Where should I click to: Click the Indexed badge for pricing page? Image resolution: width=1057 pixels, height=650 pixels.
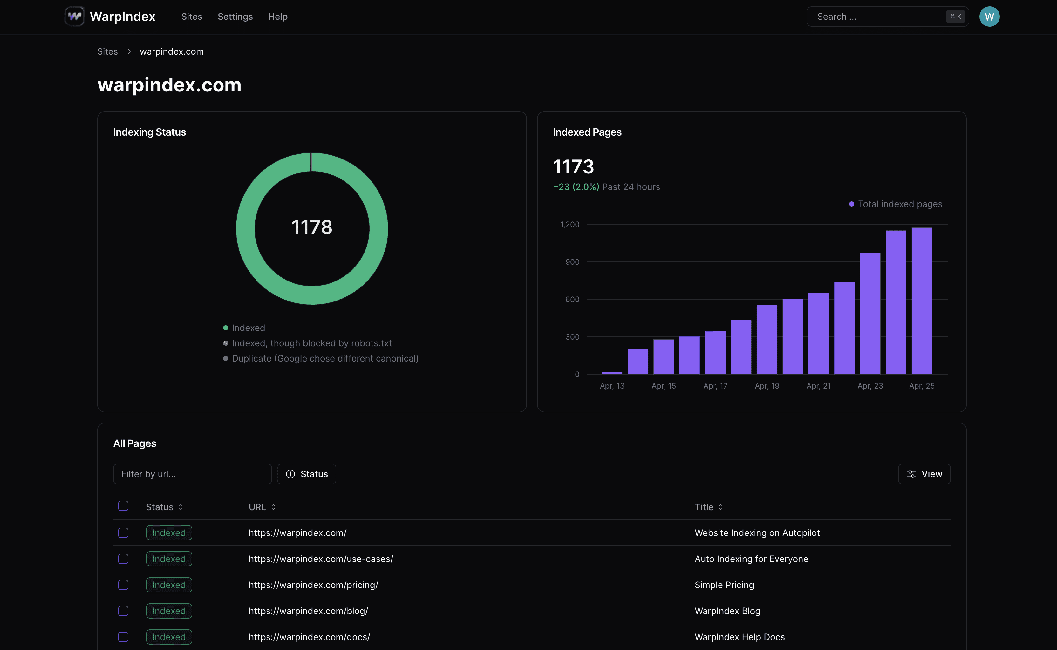(x=168, y=585)
